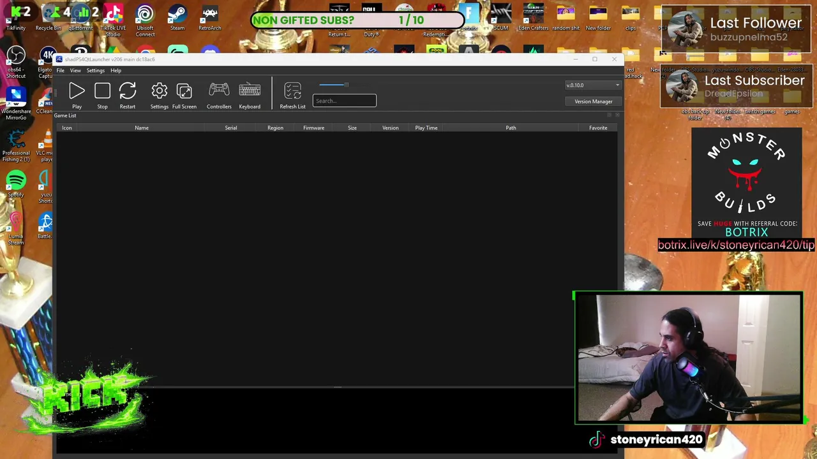Click the Play icon in launcher toolbar
Viewport: 817px width, 459px height.
pos(77,91)
